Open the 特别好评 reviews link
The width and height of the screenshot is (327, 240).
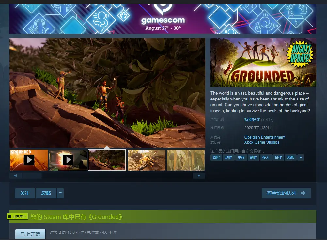tap(252, 120)
